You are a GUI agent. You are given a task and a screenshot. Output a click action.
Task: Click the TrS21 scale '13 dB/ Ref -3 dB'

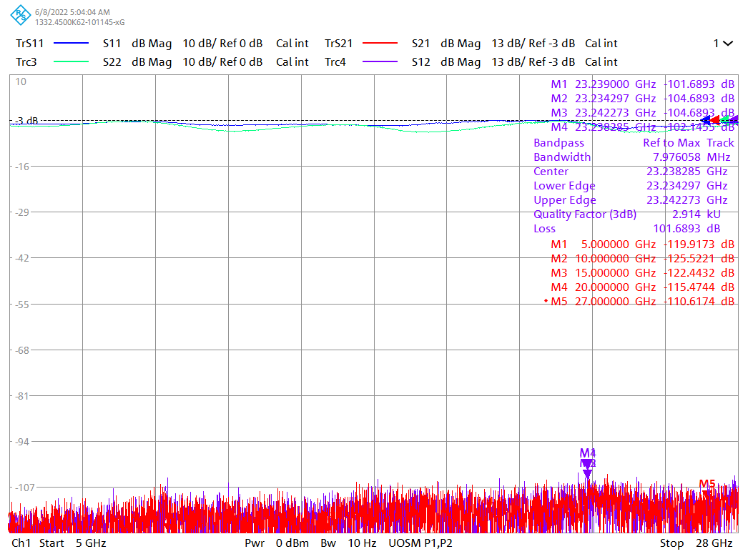[533, 44]
